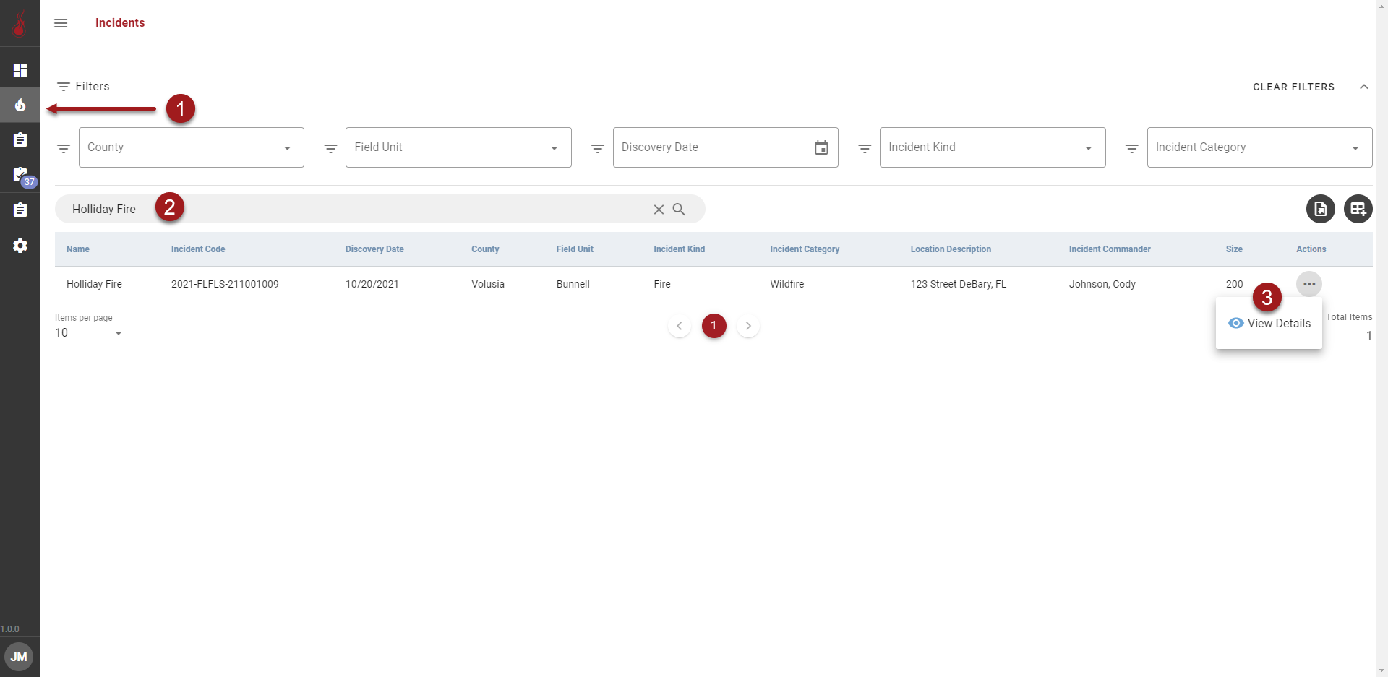Screen dimensions: 1388x677
Task: Click the clipboard icon with 37 badge
Action: 20,175
